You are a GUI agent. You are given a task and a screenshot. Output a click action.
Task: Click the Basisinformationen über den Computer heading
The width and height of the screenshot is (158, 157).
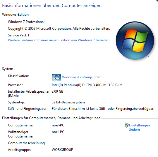52,6
